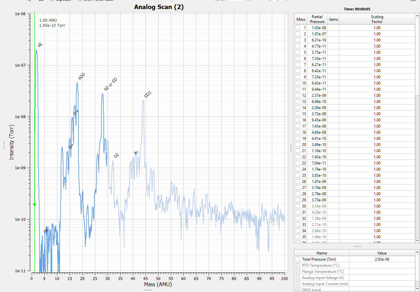
Task: Check the box for mass 14
Action: 297,108
